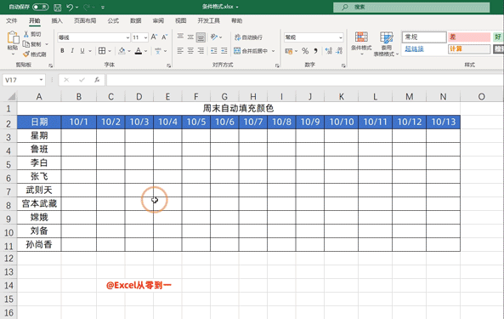Image resolution: width=504 pixels, height=319 pixels.
Task: Click the Center alignment icon
Action: coord(190,50)
